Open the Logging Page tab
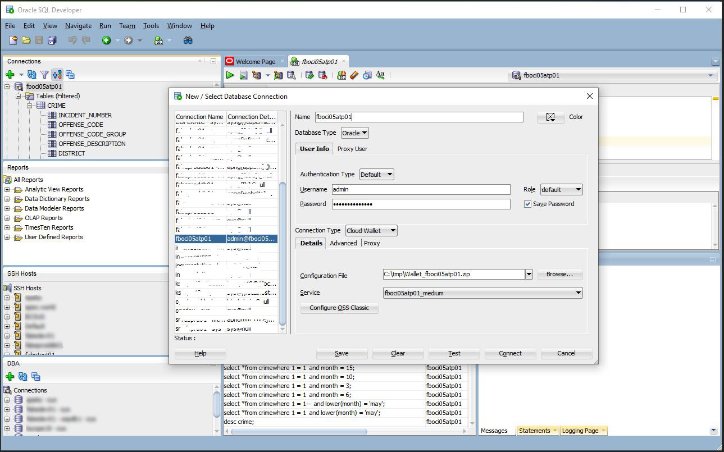 point(584,431)
